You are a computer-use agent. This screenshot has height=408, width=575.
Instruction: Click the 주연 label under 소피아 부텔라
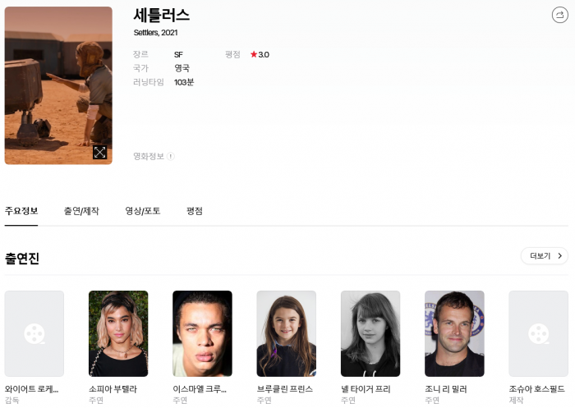point(96,401)
